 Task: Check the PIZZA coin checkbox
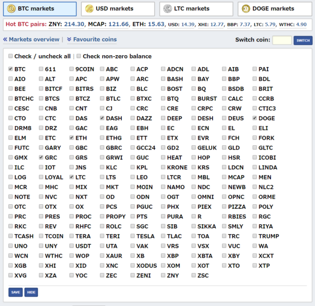(x=224, y=206)
